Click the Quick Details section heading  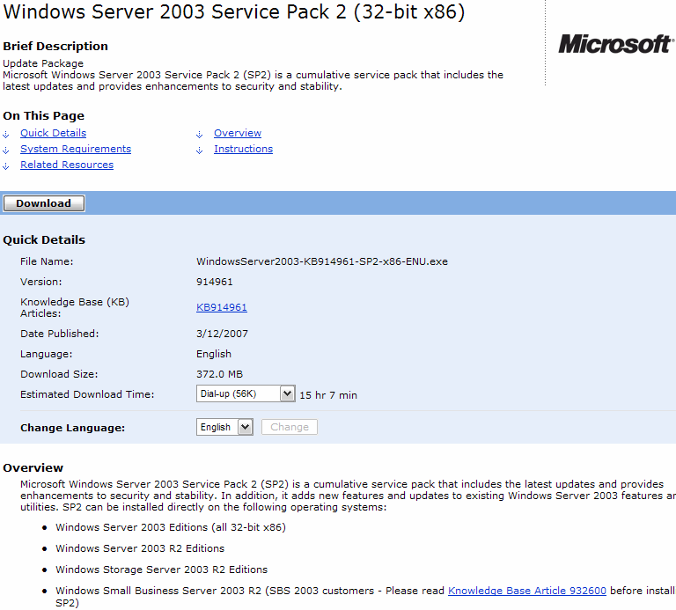pos(44,240)
